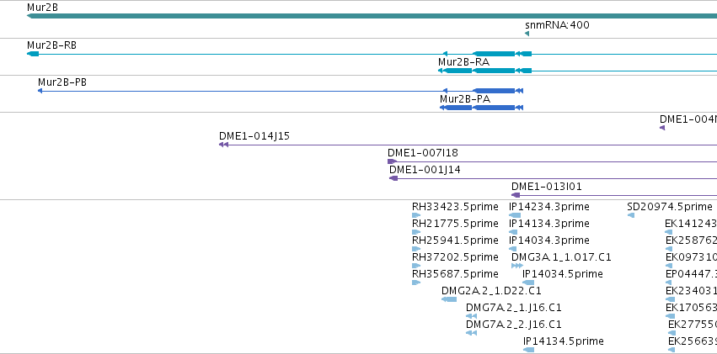Select the Mur2B-RB transcript label
The image size is (717, 354).
tap(51, 45)
